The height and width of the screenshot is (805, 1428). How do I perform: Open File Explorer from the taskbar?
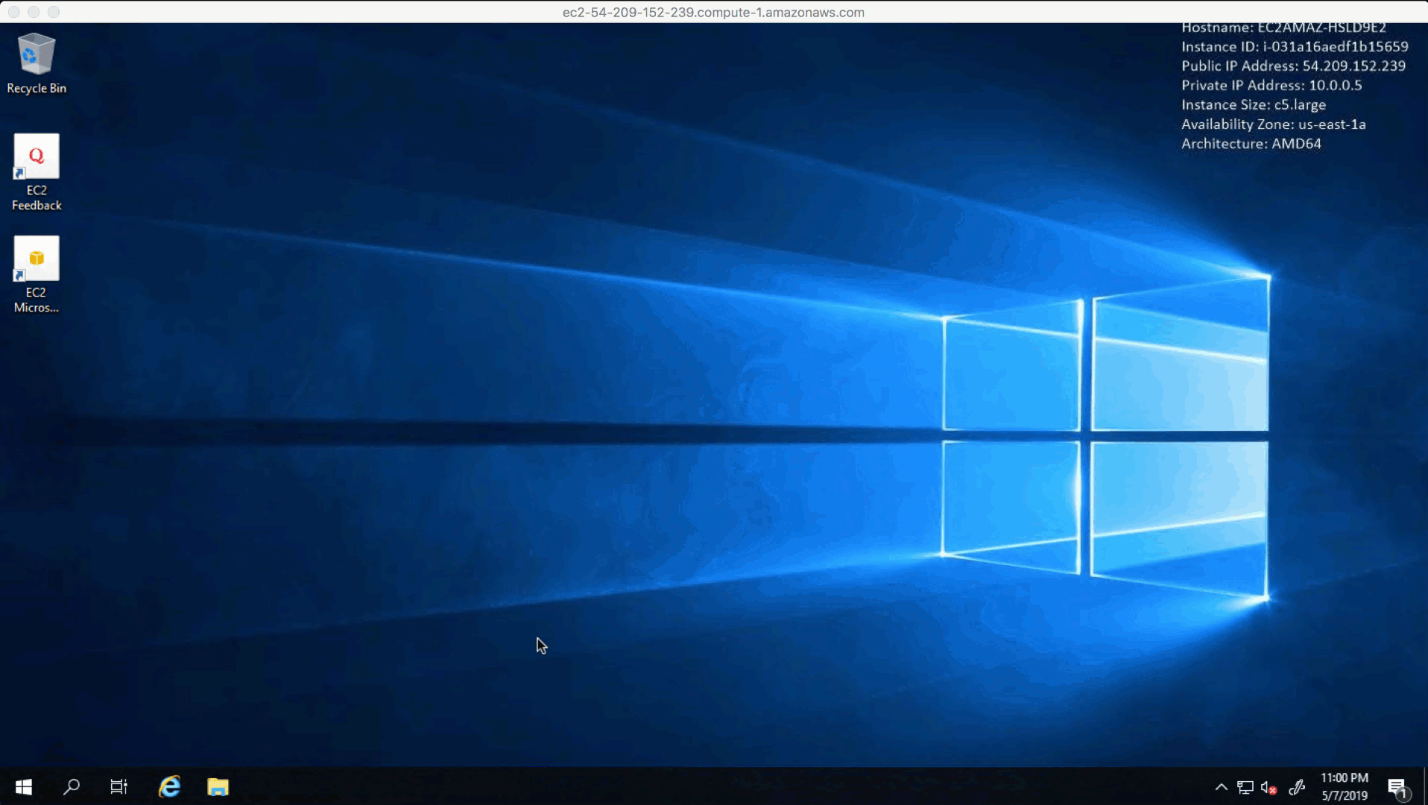coord(218,786)
